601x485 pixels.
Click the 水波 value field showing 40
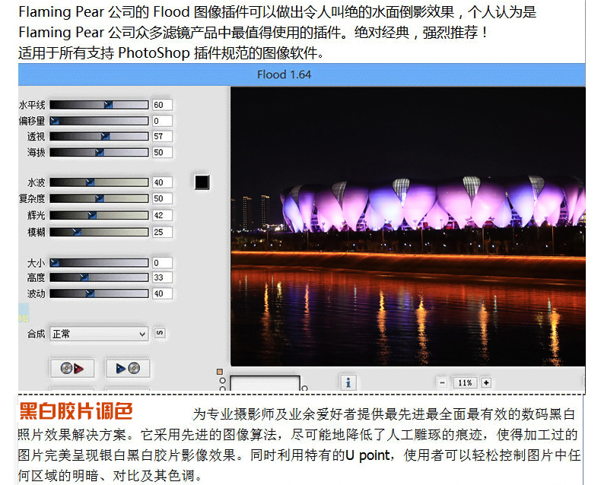coord(162,182)
